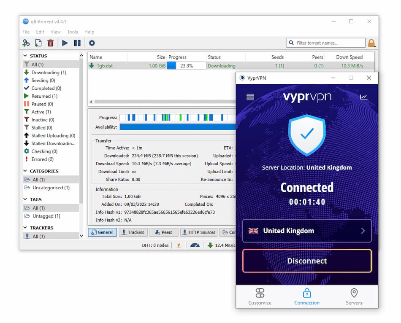Open the Add Torrent File tool
Viewport: 401px width, 323px height.
[38, 43]
